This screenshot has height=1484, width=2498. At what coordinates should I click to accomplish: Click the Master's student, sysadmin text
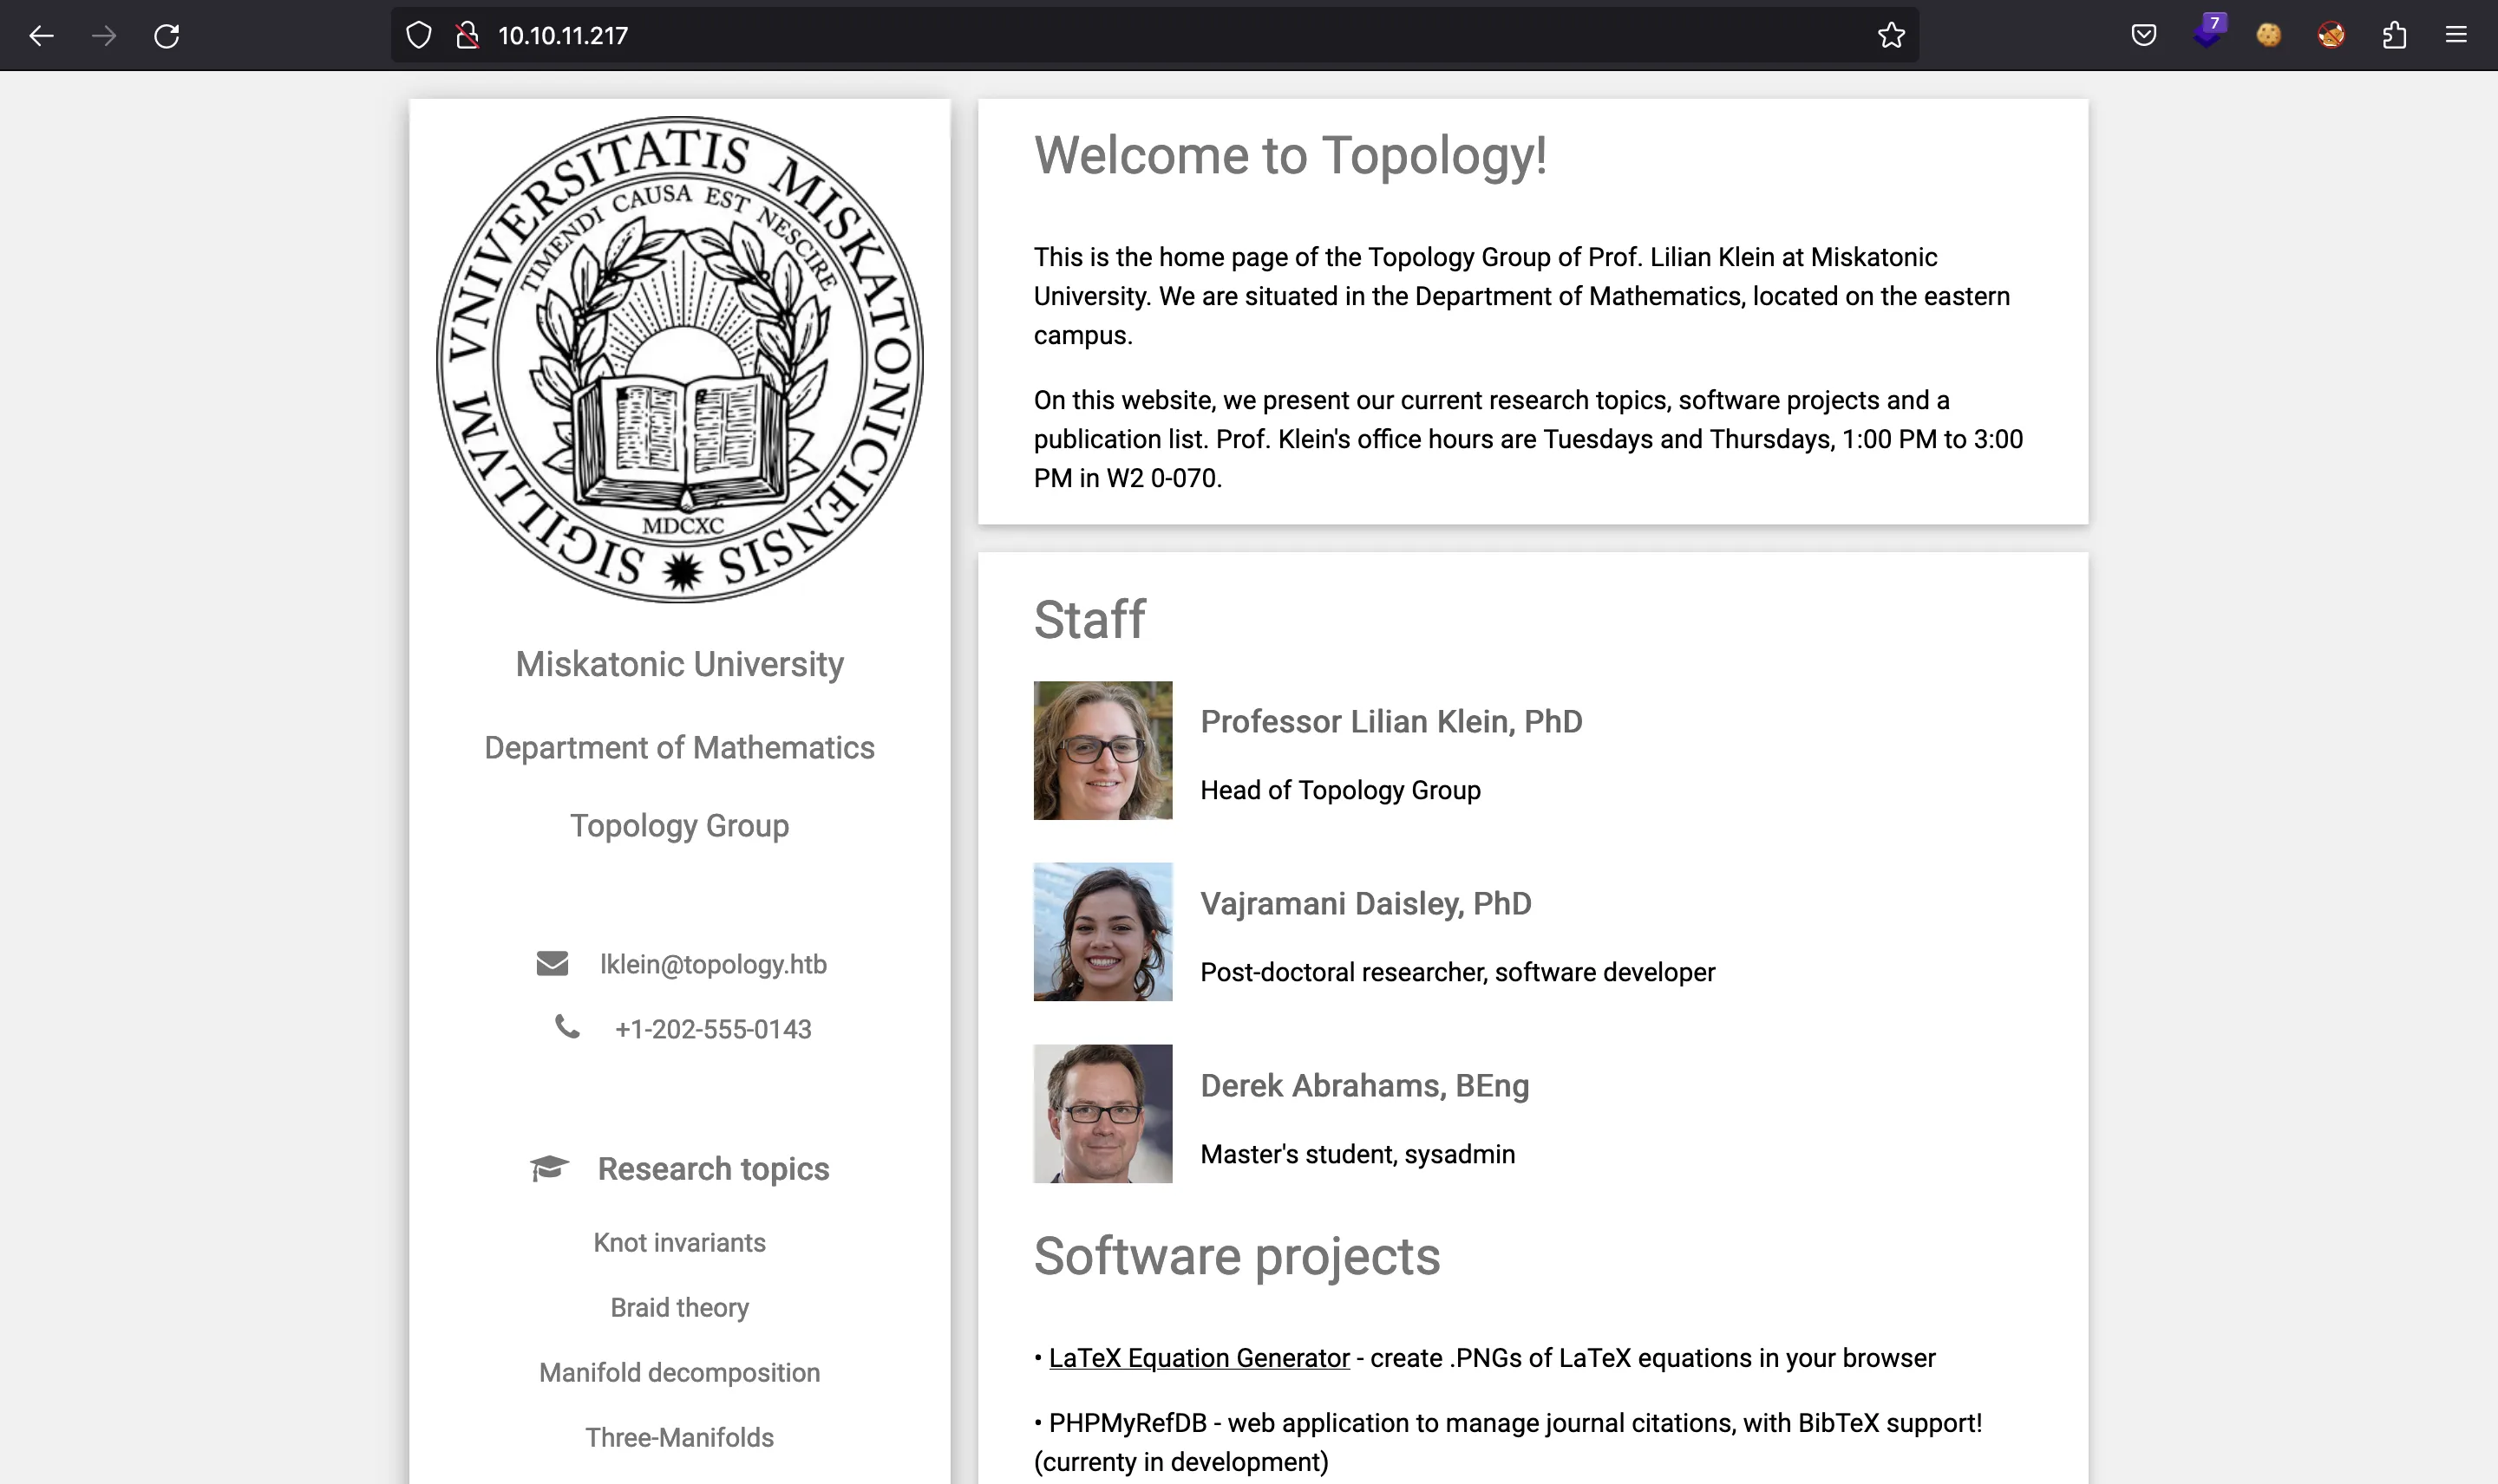pos(1357,1155)
